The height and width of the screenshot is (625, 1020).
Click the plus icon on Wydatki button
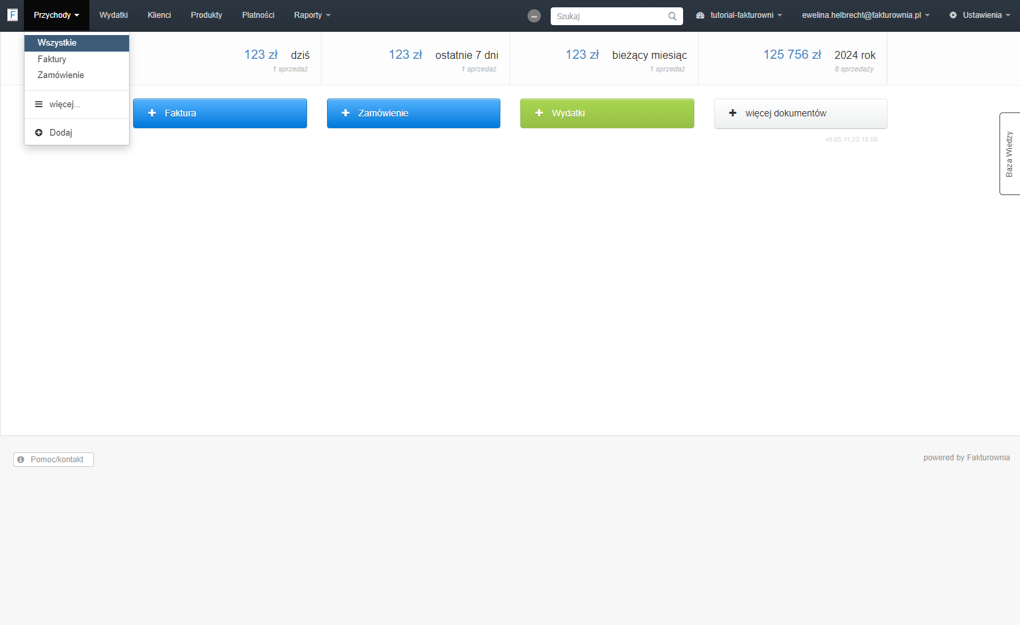(539, 113)
